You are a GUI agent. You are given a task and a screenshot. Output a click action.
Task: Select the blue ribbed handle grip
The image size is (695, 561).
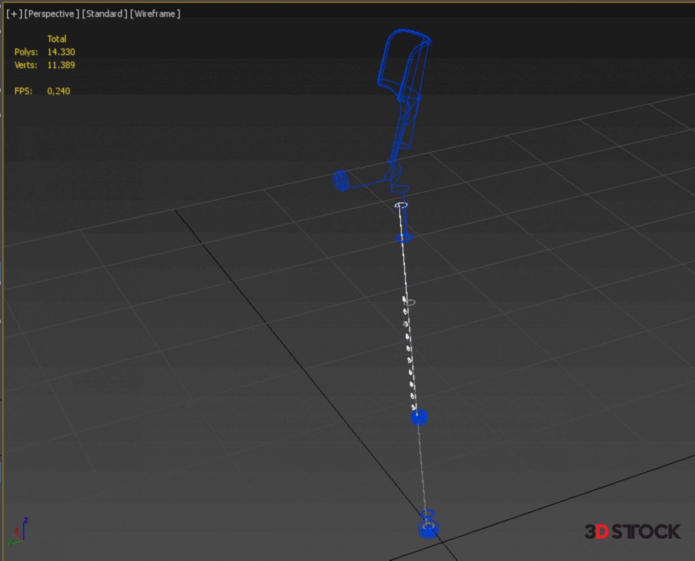pos(341,180)
